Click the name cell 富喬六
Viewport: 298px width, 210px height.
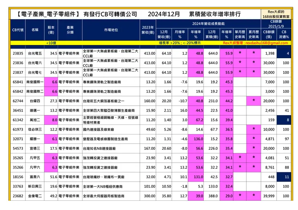pos(35,177)
